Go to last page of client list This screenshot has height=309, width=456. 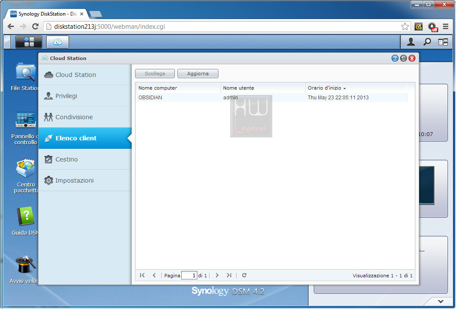pos(229,275)
